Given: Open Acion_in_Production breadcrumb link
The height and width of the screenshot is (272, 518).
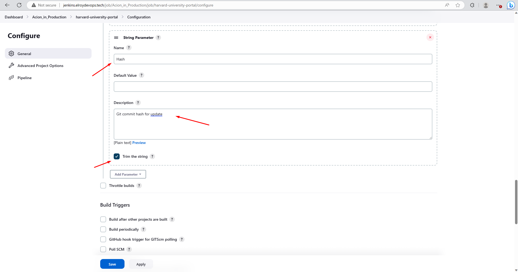Looking at the screenshot, I should (x=49, y=17).
